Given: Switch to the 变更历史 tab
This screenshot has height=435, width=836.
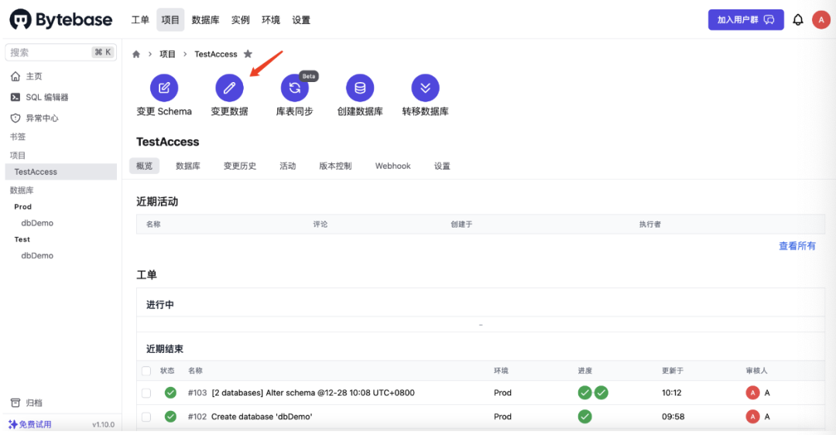Looking at the screenshot, I should [x=240, y=166].
